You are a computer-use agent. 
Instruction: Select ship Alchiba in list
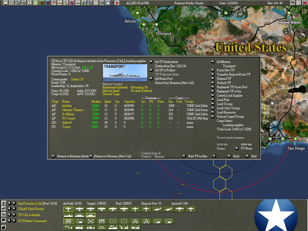(67, 106)
